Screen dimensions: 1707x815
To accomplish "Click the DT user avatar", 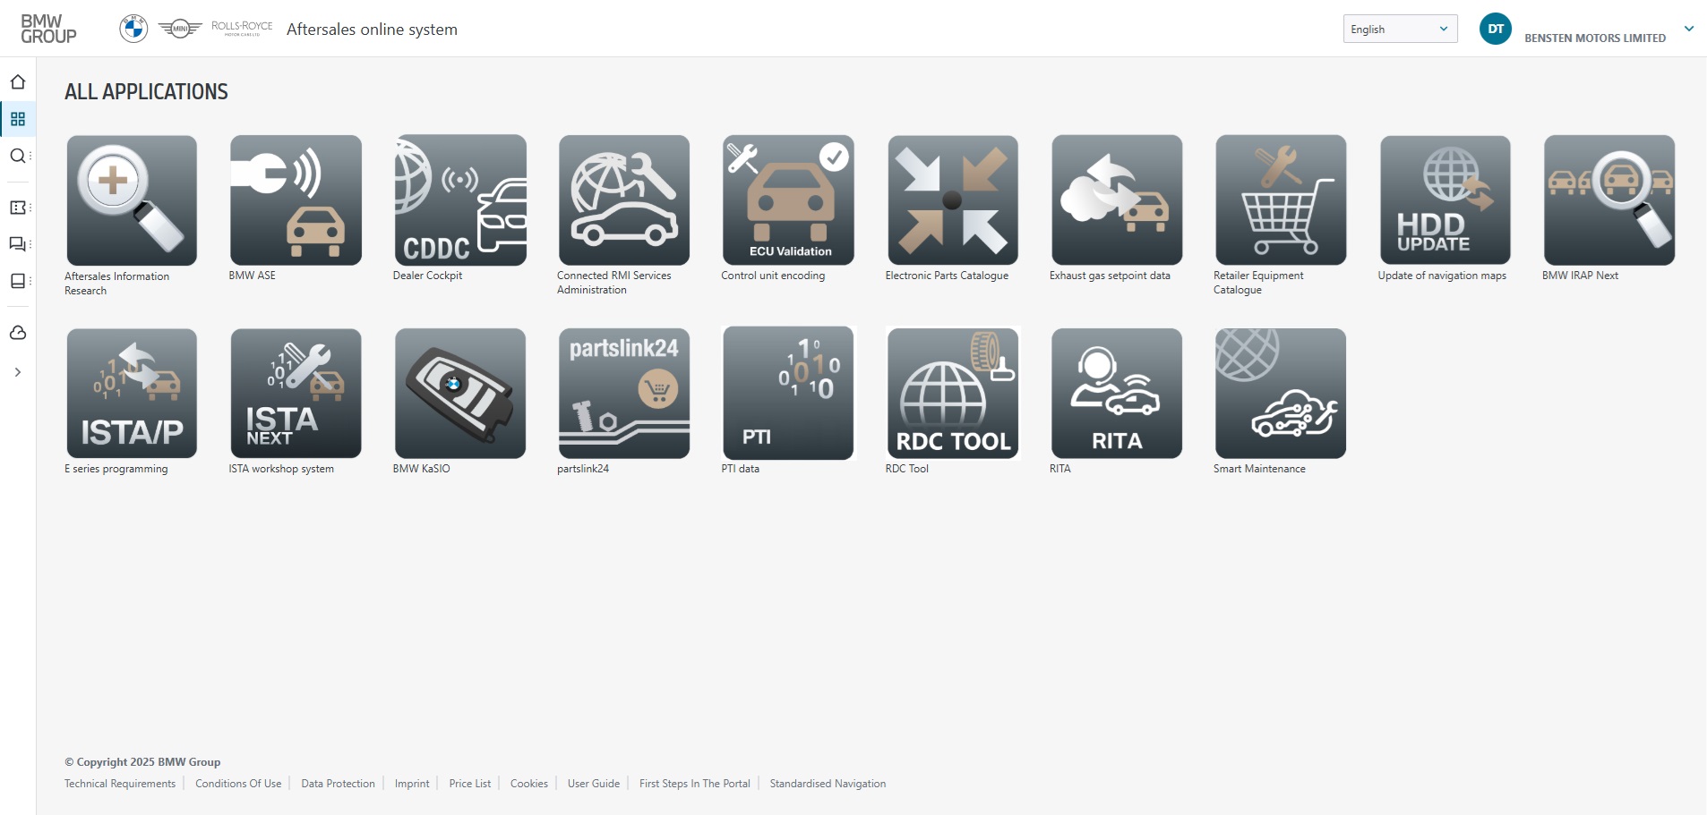I will coord(1496,29).
